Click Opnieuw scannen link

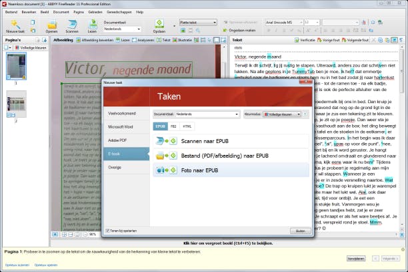(17, 265)
